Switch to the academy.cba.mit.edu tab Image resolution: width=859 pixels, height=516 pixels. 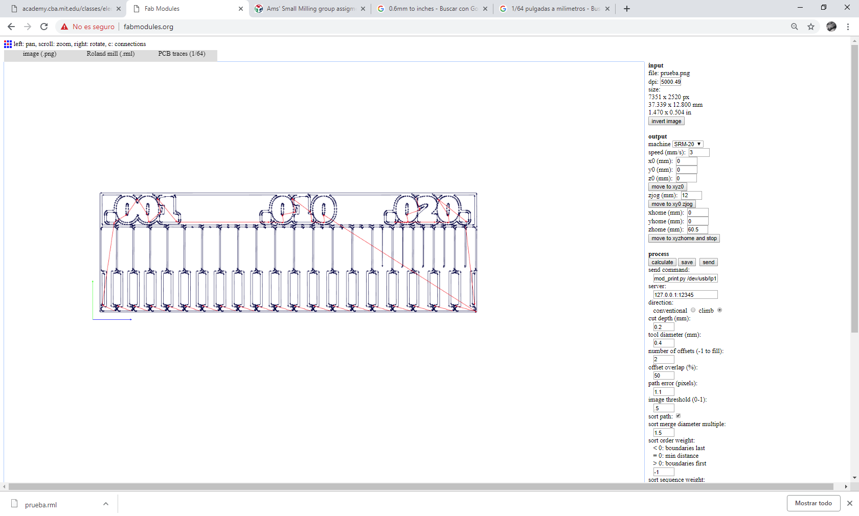(66, 9)
